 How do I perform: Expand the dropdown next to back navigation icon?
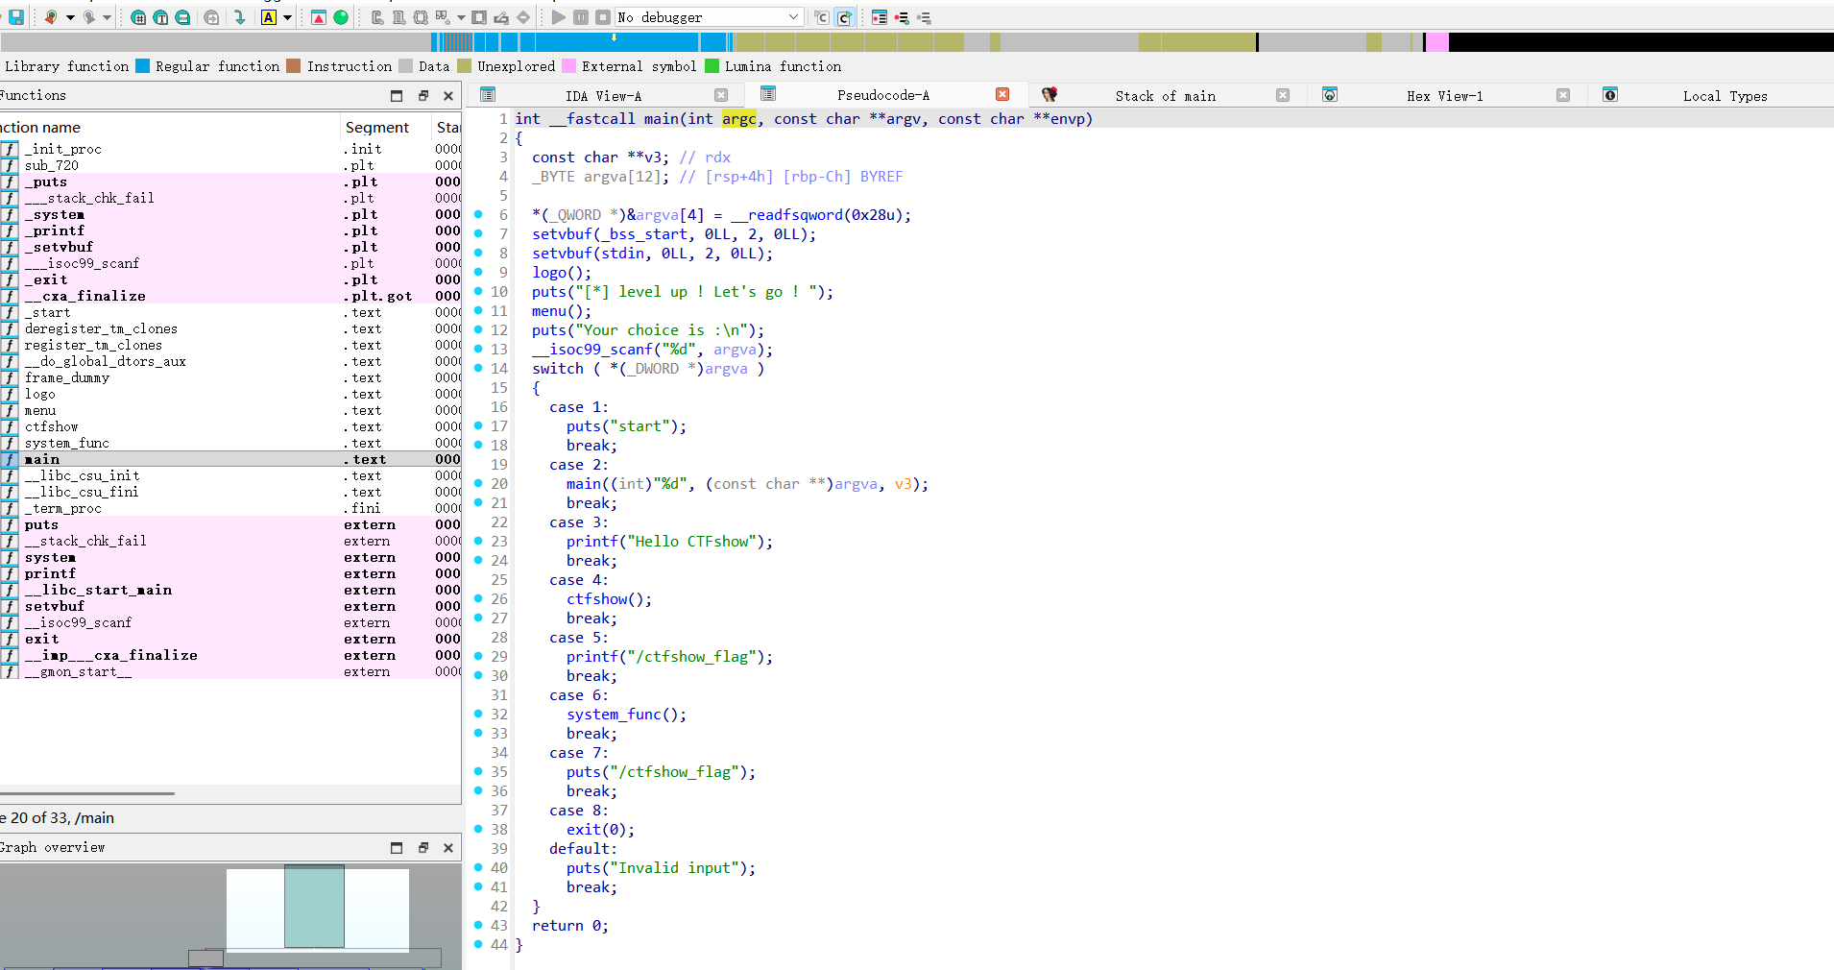70,17
